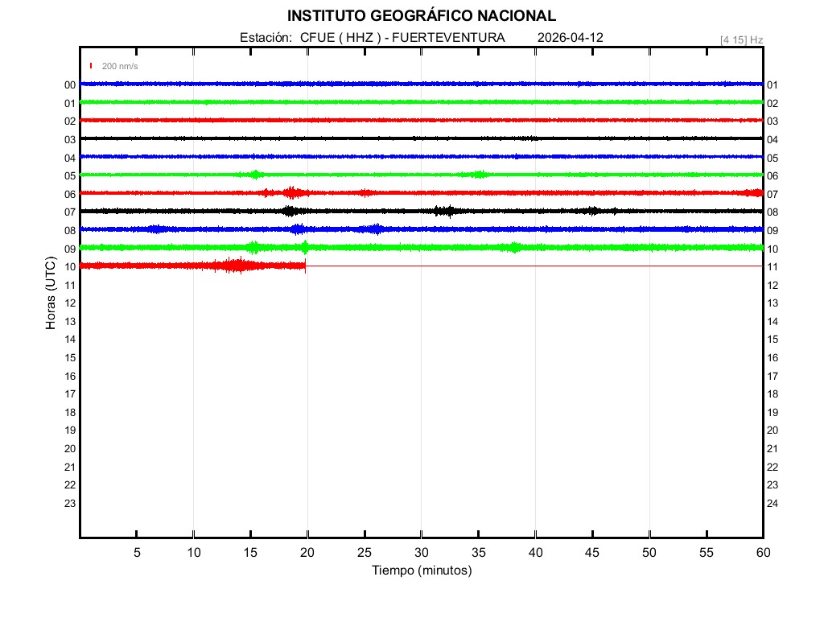The image size is (824, 618).
Task: Click the black burst near minute 32 on the 07h trace
Action: click(x=443, y=211)
